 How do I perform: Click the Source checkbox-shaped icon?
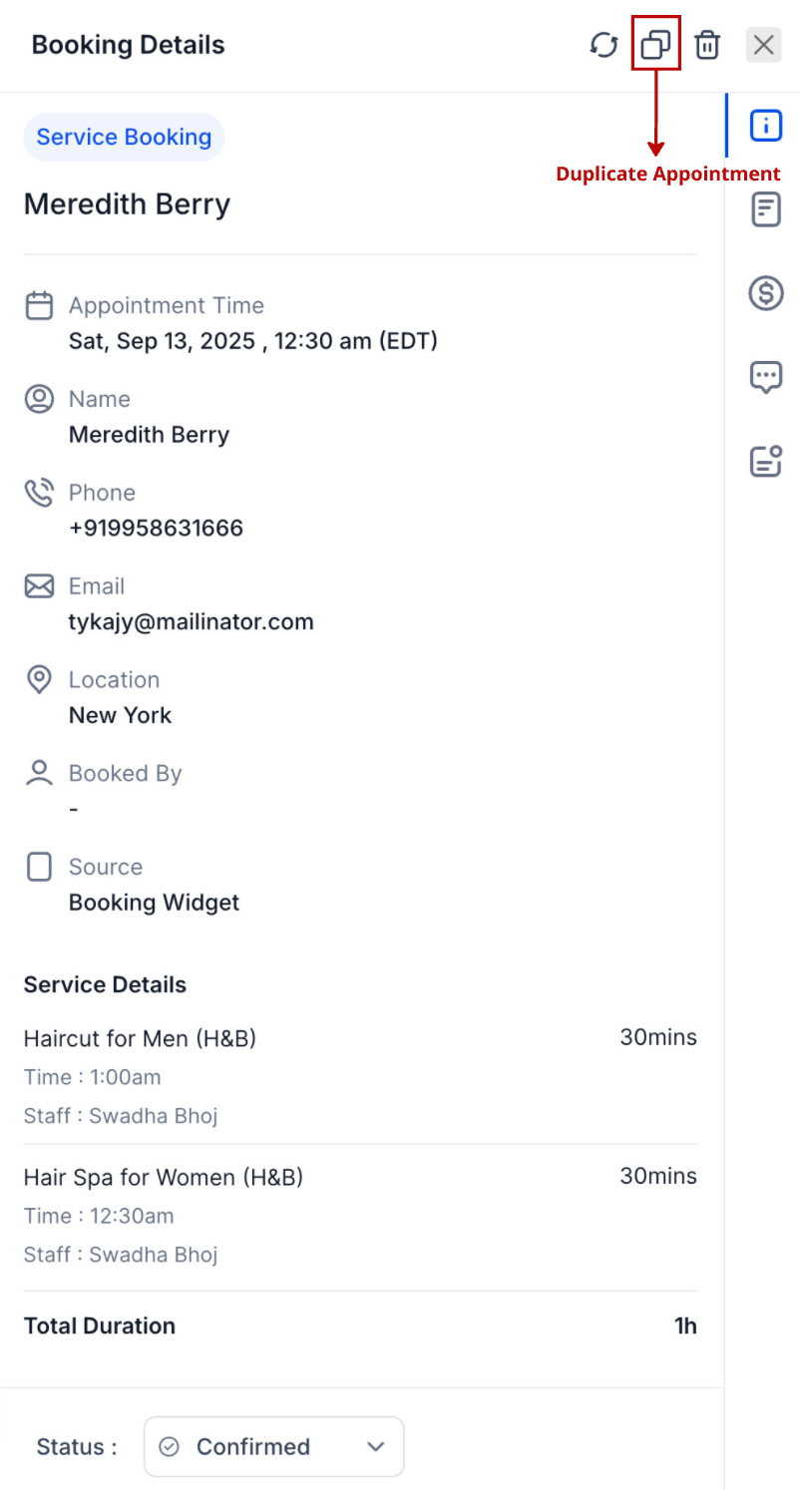pyautogui.click(x=39, y=867)
